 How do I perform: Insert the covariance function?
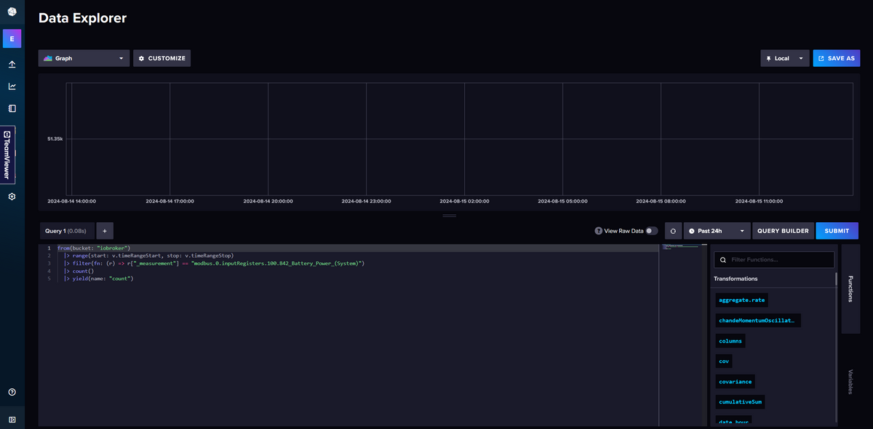736,381
